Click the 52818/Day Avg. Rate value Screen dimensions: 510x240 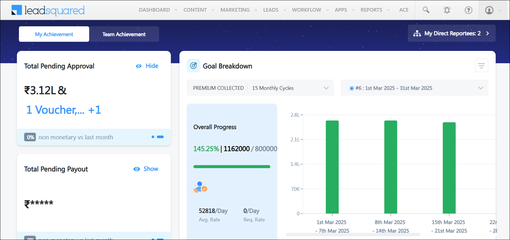pyautogui.click(x=213, y=211)
